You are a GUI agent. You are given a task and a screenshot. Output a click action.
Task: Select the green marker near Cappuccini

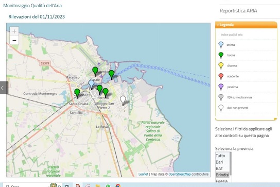point(77,93)
